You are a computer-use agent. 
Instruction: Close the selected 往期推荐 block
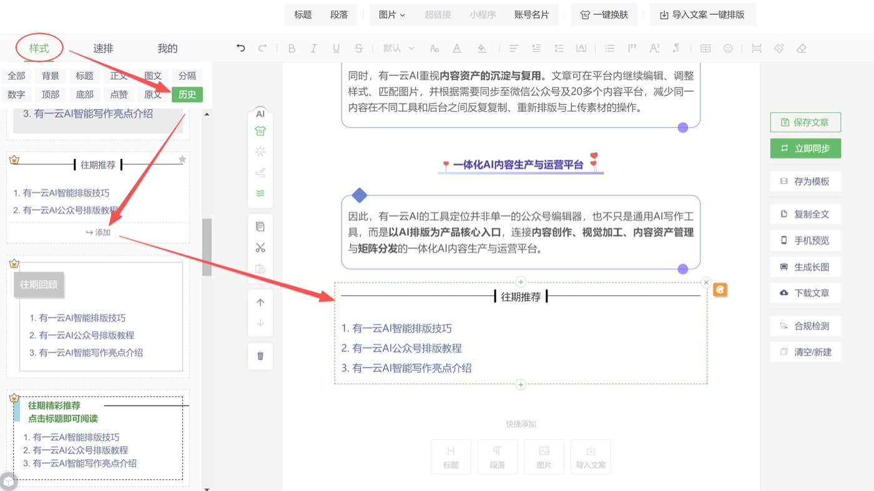pyautogui.click(x=706, y=283)
